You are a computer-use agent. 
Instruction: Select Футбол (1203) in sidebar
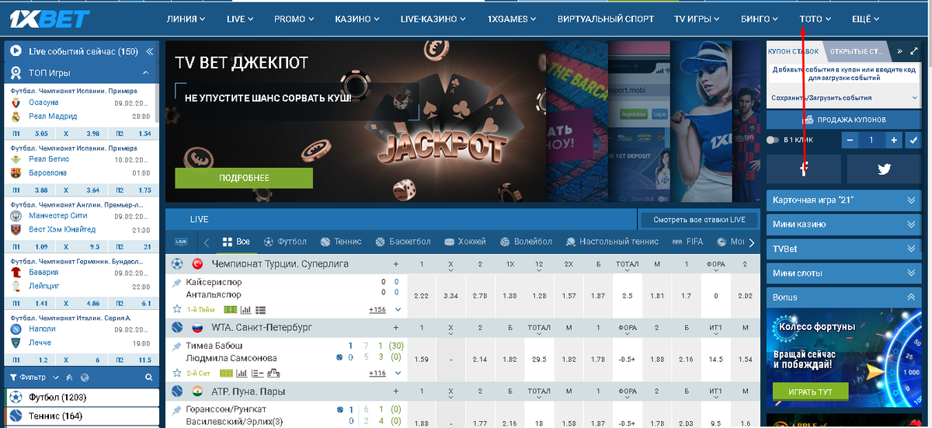tap(82, 397)
